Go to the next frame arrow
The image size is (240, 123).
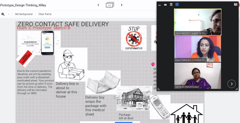[x=122, y=5]
